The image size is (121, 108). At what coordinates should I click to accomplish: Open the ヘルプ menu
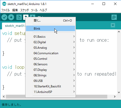pyautogui.click(x=43, y=10)
